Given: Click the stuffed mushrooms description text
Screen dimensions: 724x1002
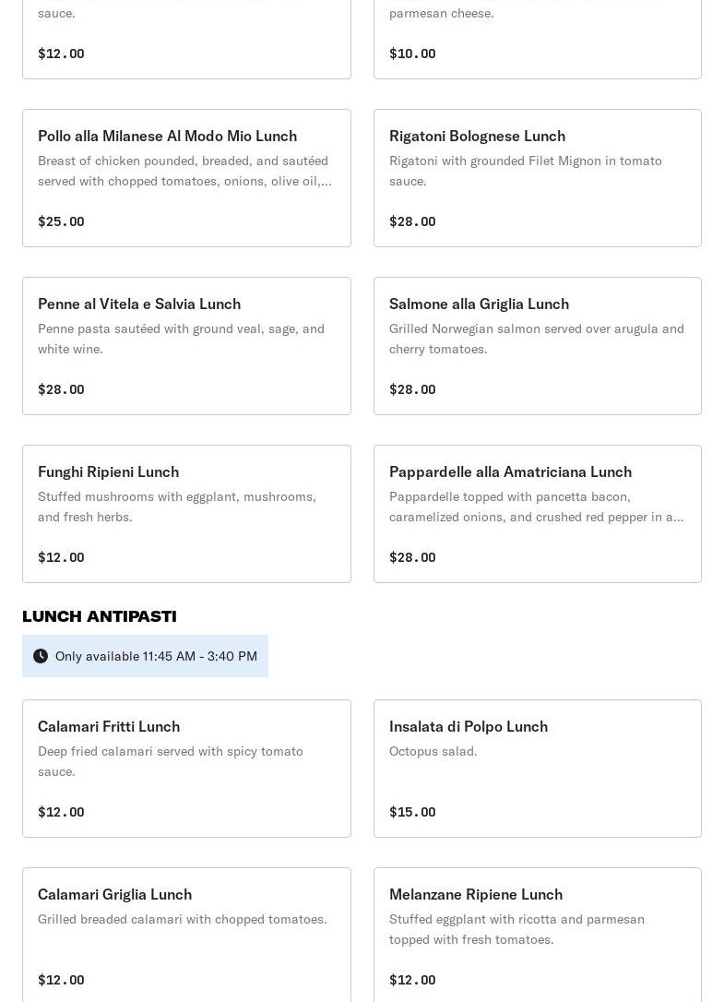Looking at the screenshot, I should tap(177, 507).
